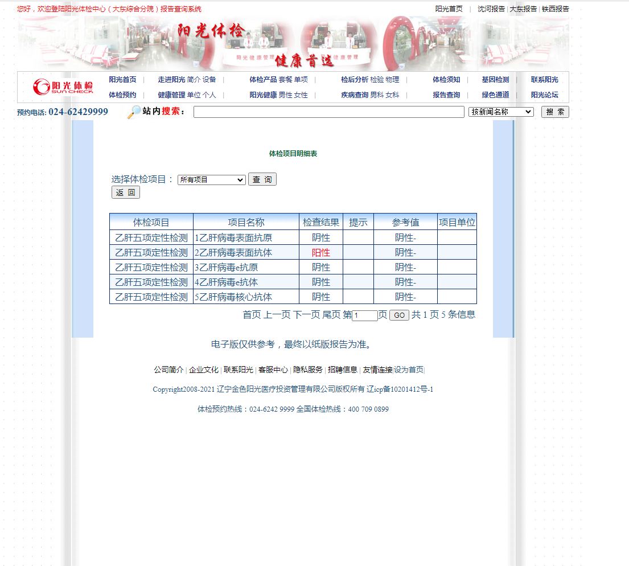Focus the site search text field

(x=328, y=112)
